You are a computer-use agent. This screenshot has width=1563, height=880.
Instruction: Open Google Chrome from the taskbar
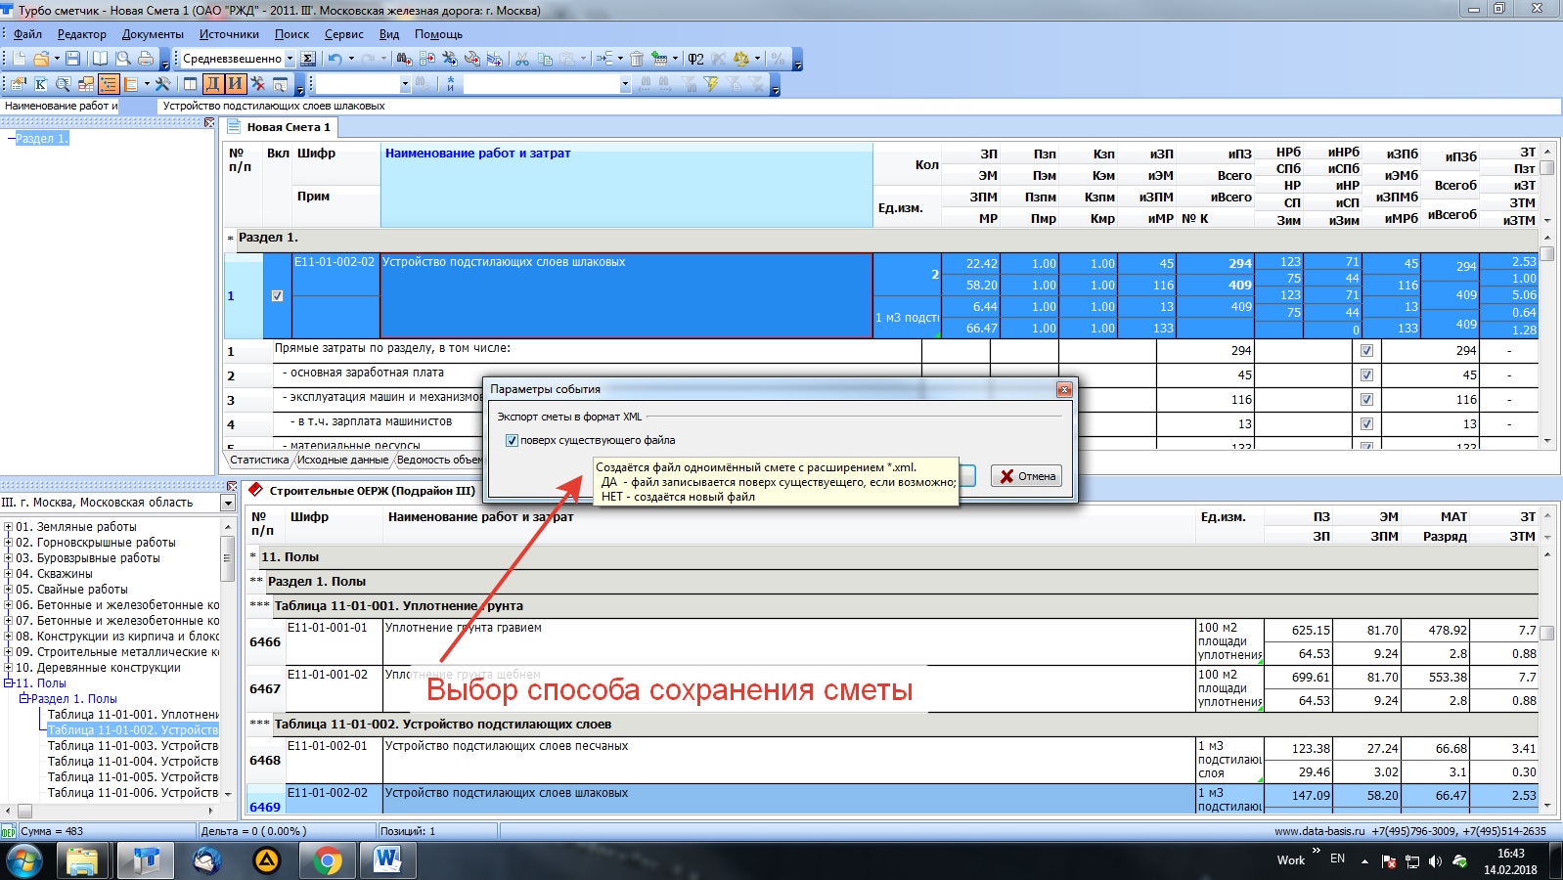(327, 860)
